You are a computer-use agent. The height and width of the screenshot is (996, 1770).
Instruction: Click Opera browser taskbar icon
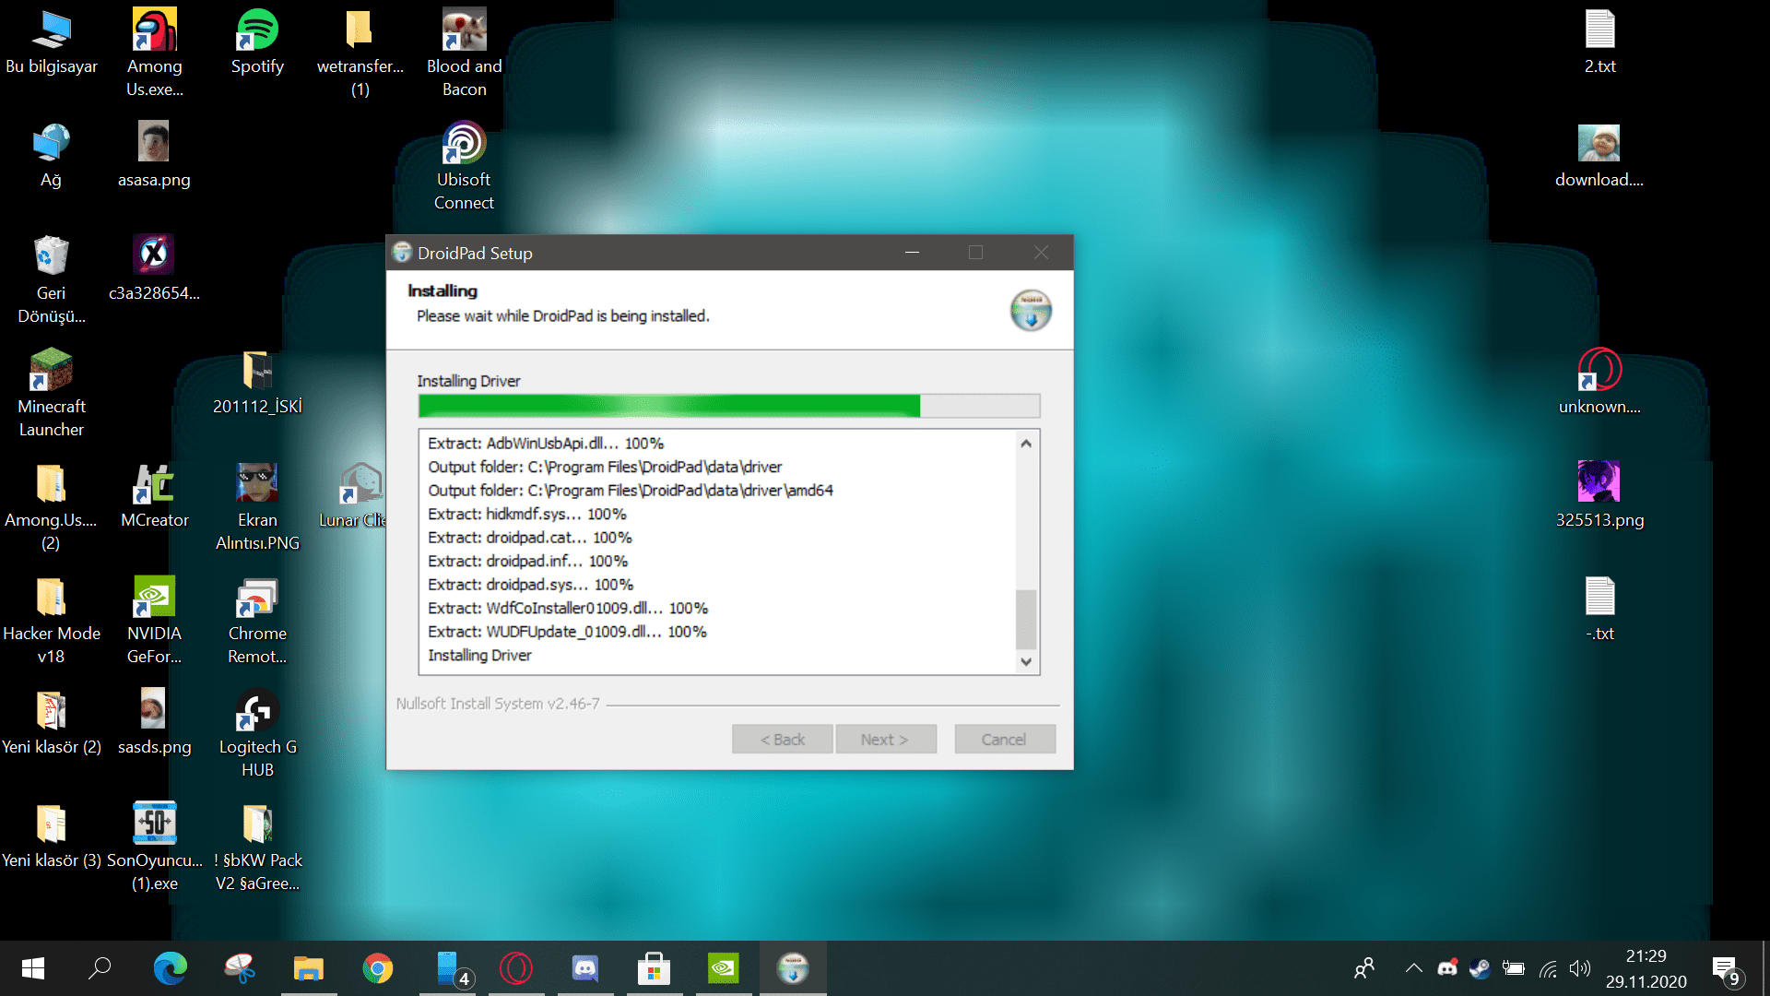(516, 968)
